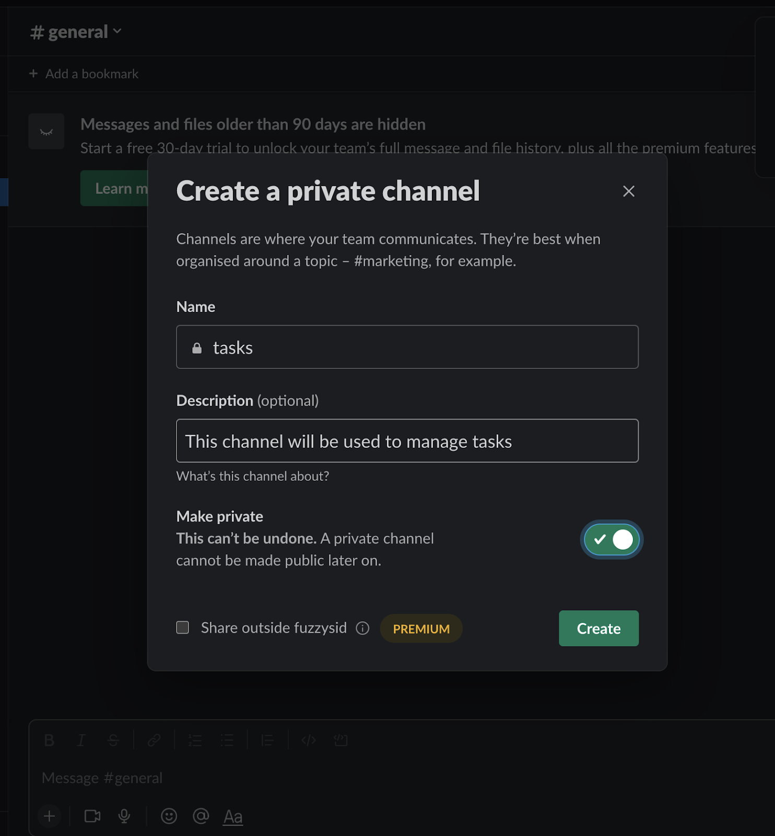The width and height of the screenshot is (775, 836).
Task: Click the 'Create a private channel' title
Action: point(328,191)
